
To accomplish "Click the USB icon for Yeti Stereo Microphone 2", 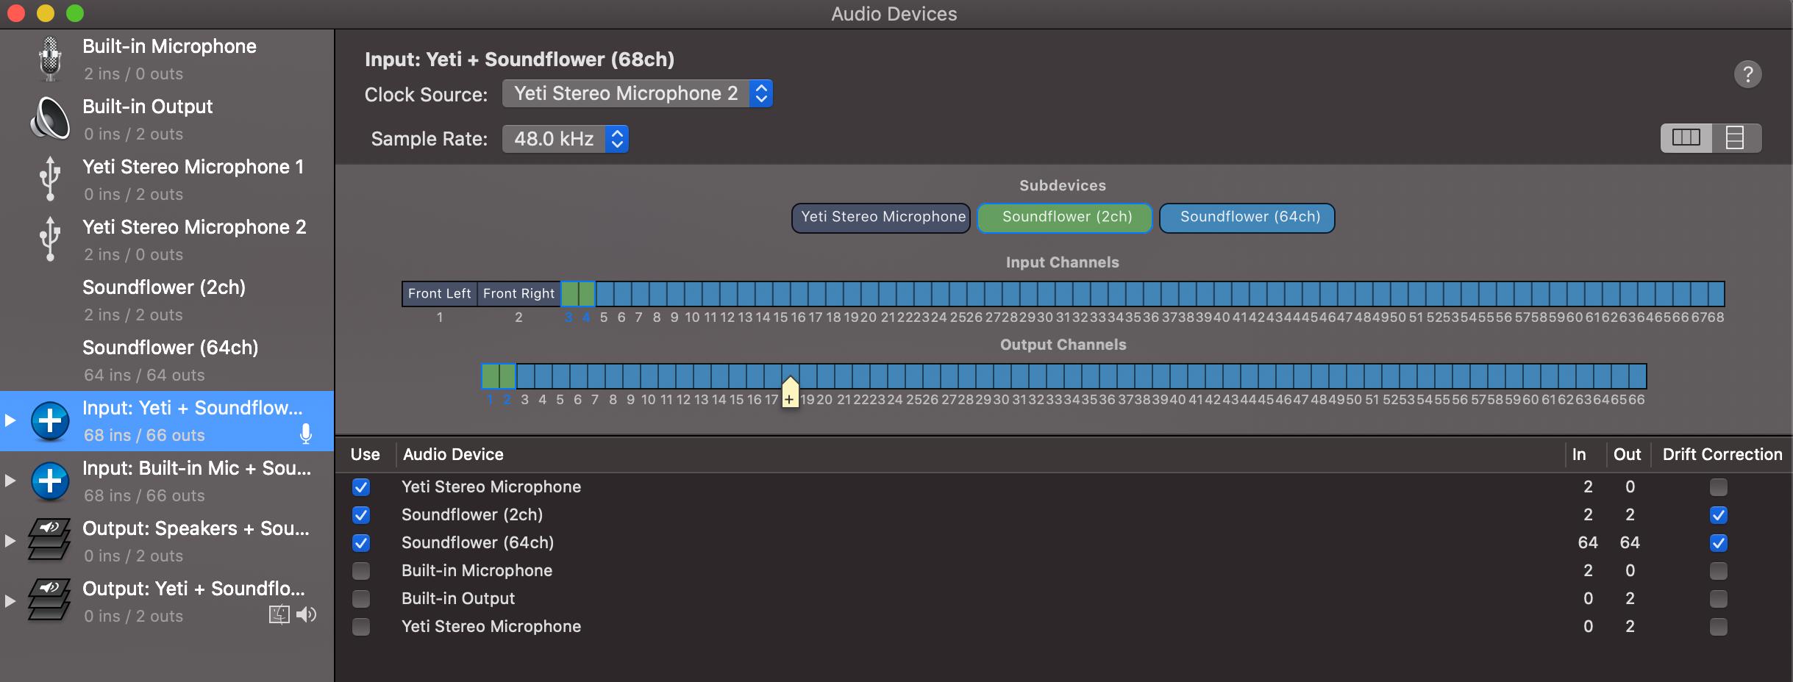I will click(50, 239).
